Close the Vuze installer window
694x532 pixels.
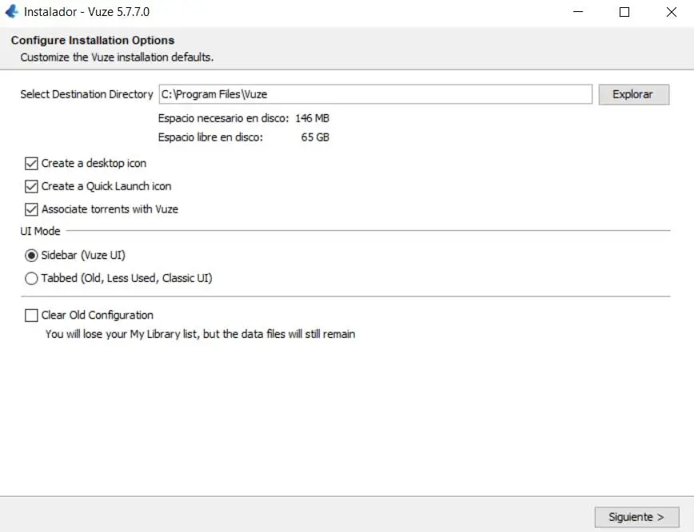pyautogui.click(x=672, y=12)
